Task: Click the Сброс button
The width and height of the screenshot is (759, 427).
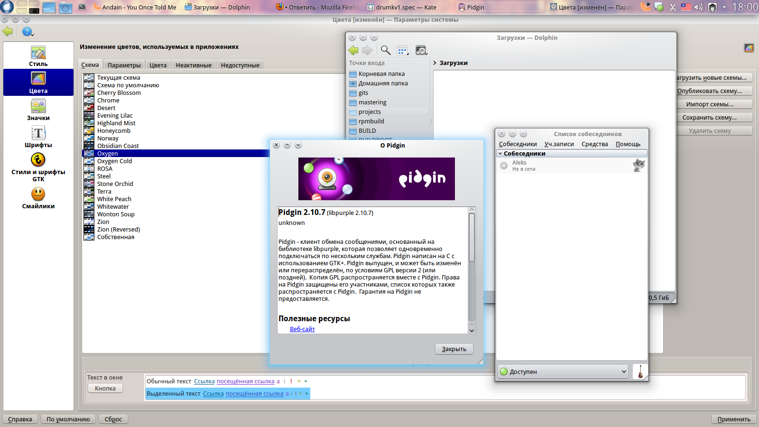Action: (113, 419)
